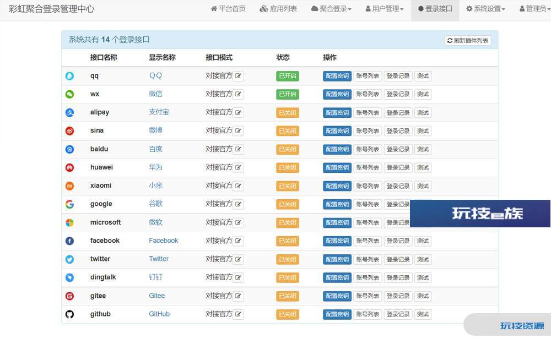Image resolution: width=551 pixels, height=344 pixels.
Task: Click the GitHub display name link
Action: tap(159, 314)
